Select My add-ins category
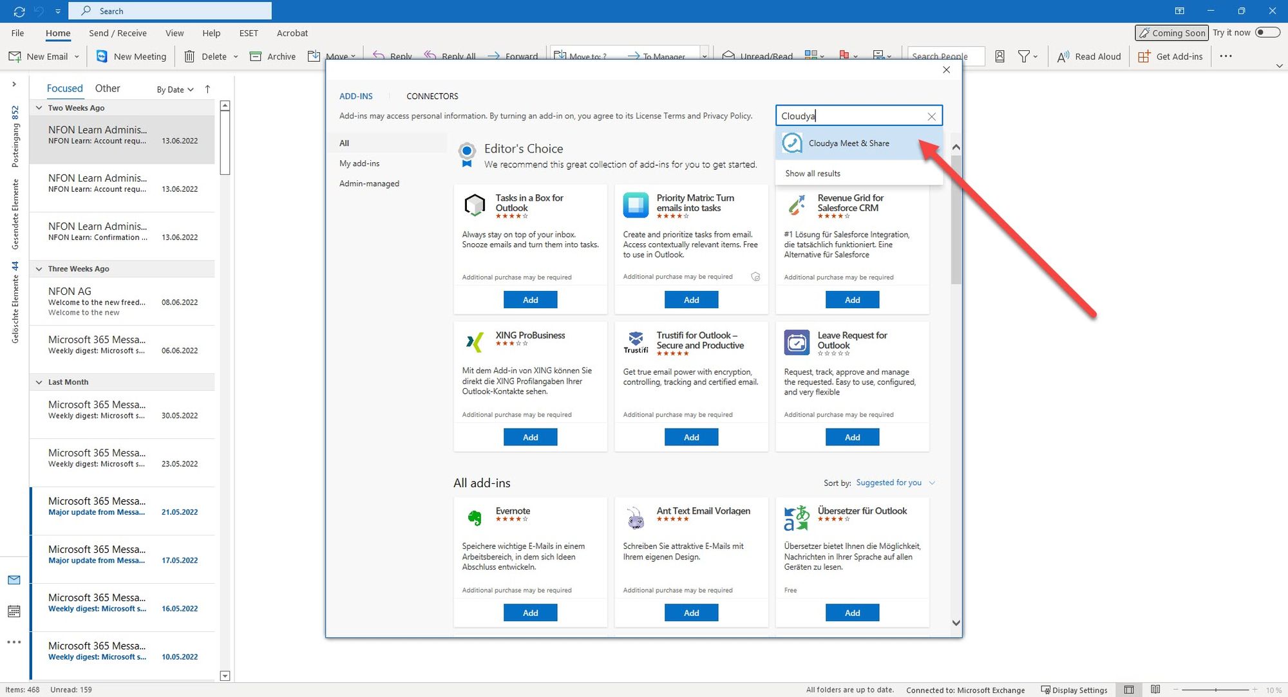 tap(359, 163)
